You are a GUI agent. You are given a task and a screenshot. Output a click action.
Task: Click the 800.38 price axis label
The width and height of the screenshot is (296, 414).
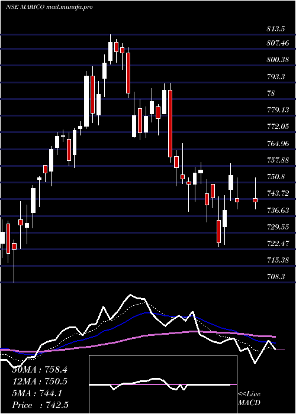coord(278,60)
